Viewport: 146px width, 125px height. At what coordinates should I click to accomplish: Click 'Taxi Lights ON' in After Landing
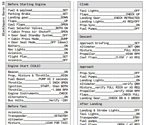coord(110,114)
